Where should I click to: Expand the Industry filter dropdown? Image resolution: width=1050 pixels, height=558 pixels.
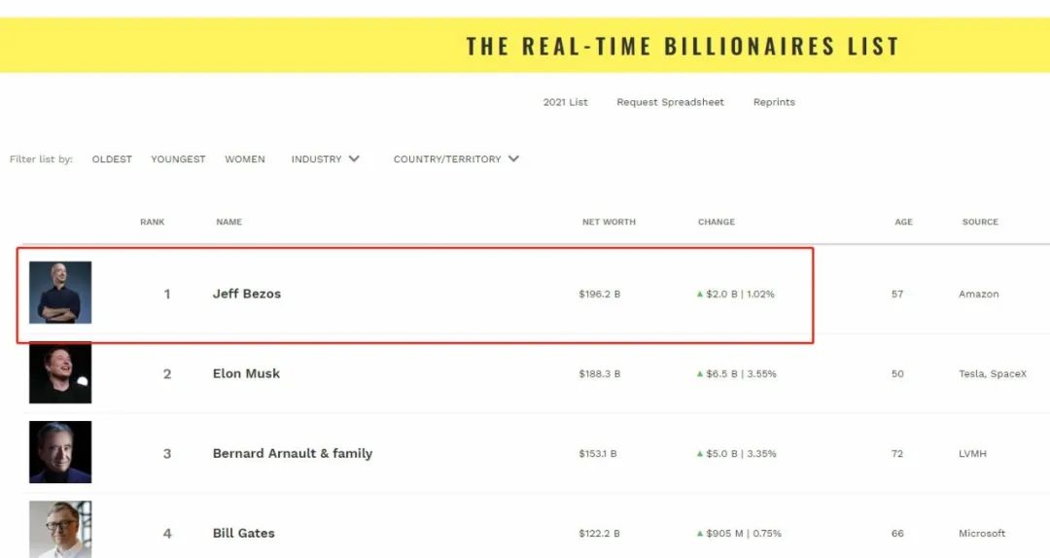326,159
